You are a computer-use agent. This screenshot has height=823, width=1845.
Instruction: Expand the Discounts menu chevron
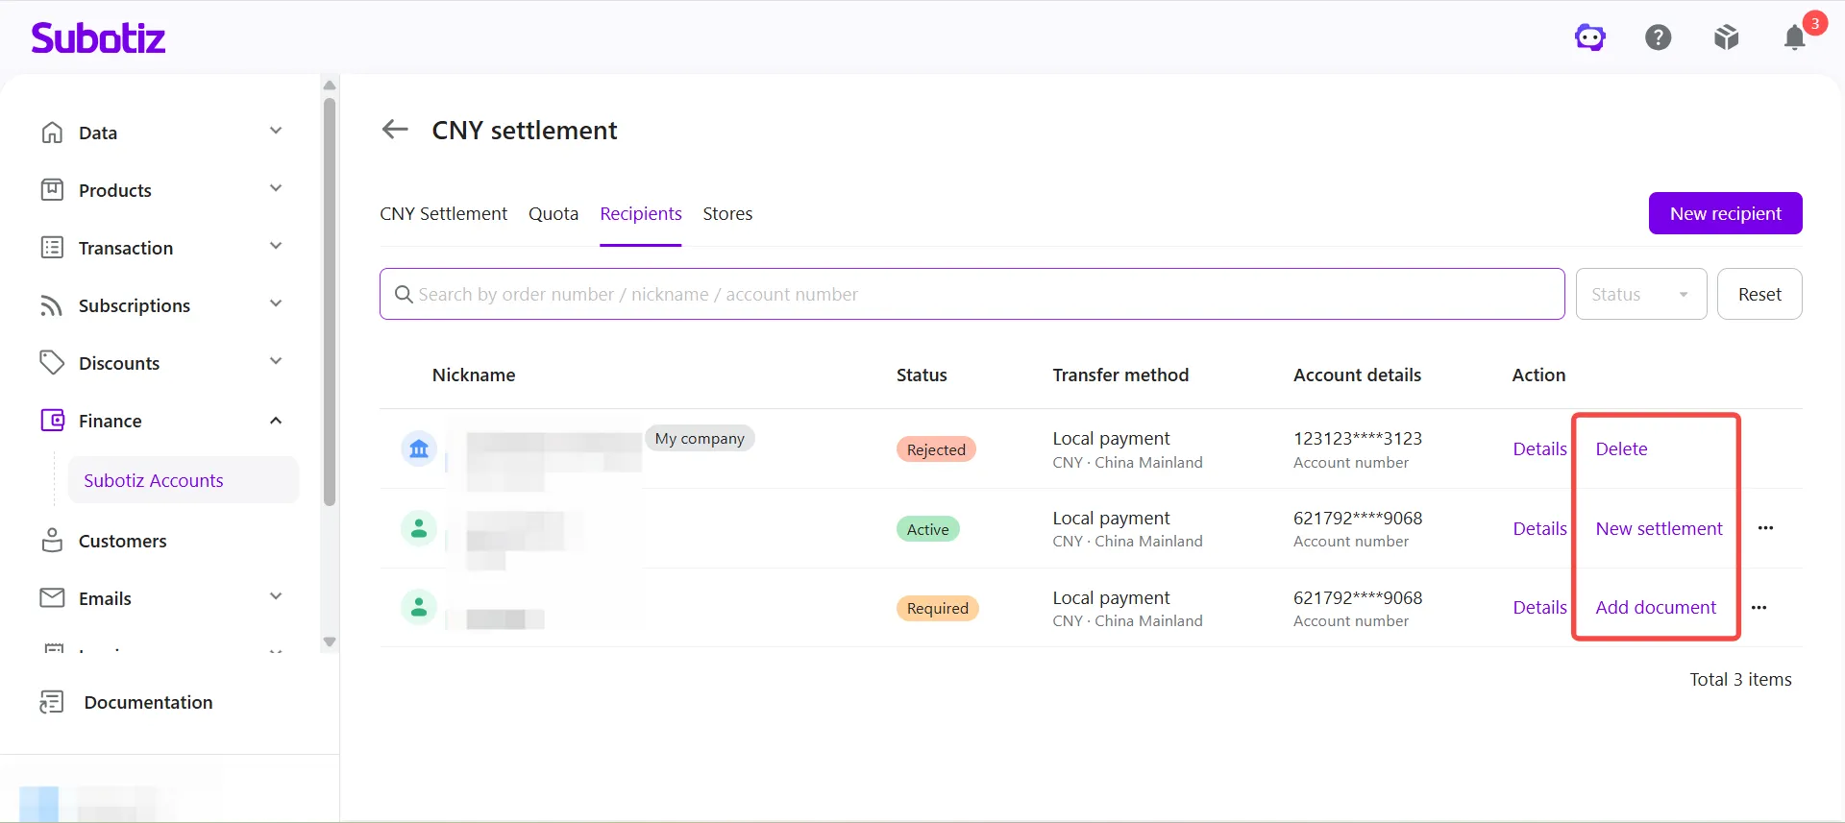pyautogui.click(x=276, y=361)
